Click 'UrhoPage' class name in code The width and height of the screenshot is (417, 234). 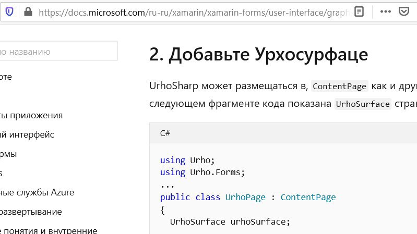(x=245, y=197)
